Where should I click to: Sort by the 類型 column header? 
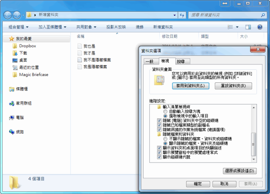[205, 36]
